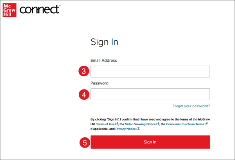Image resolution: width=235 pixels, height=160 pixels.
Task: Click the Sign In page heading
Action: [104, 42]
